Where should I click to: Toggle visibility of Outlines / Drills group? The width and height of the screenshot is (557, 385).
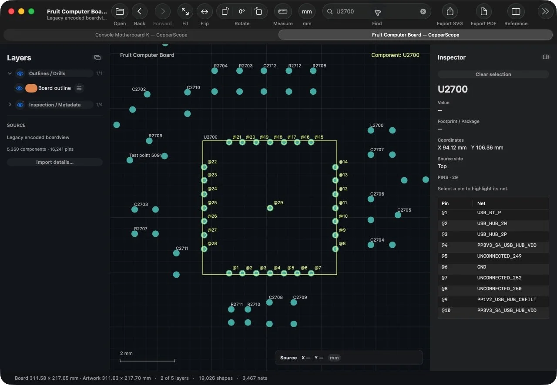(20, 73)
